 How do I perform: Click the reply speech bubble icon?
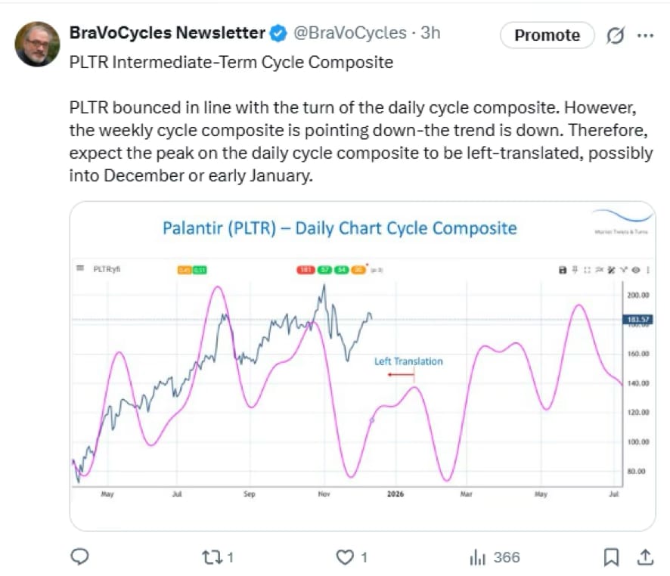click(80, 557)
